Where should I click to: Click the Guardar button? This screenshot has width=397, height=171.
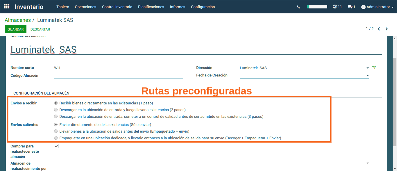coord(15,29)
